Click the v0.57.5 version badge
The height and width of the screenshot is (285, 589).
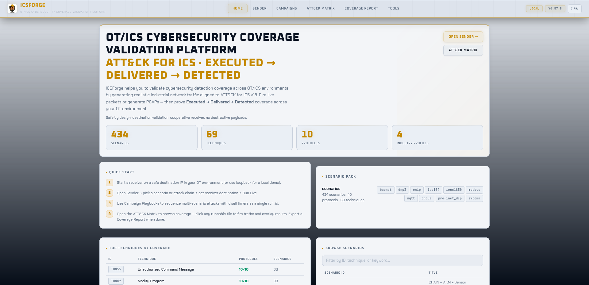[x=555, y=9]
